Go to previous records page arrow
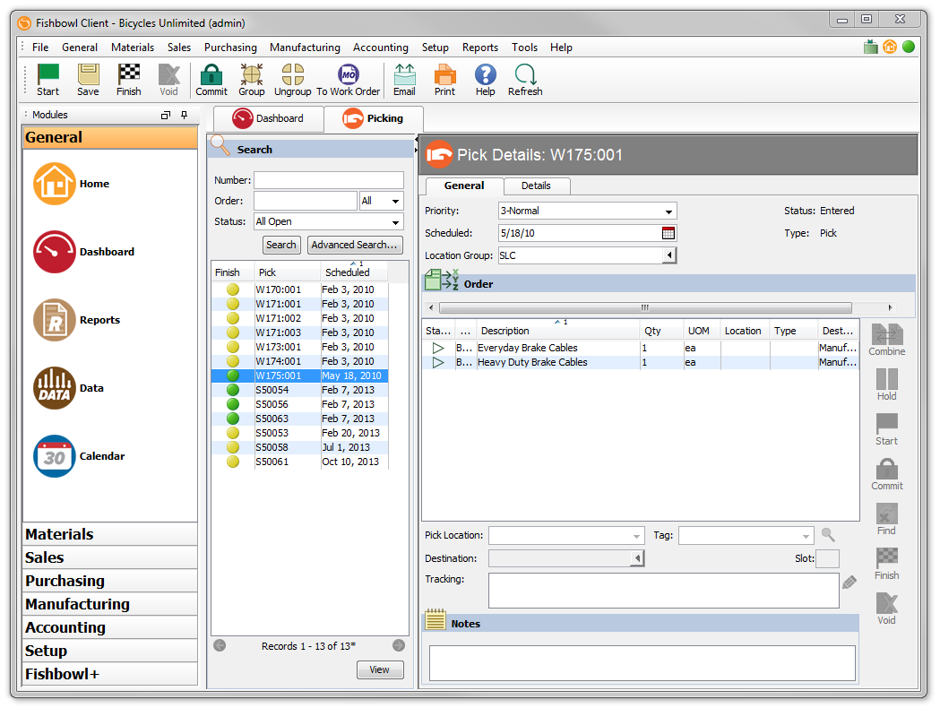Viewport: 940px width, 708px height. point(220,645)
